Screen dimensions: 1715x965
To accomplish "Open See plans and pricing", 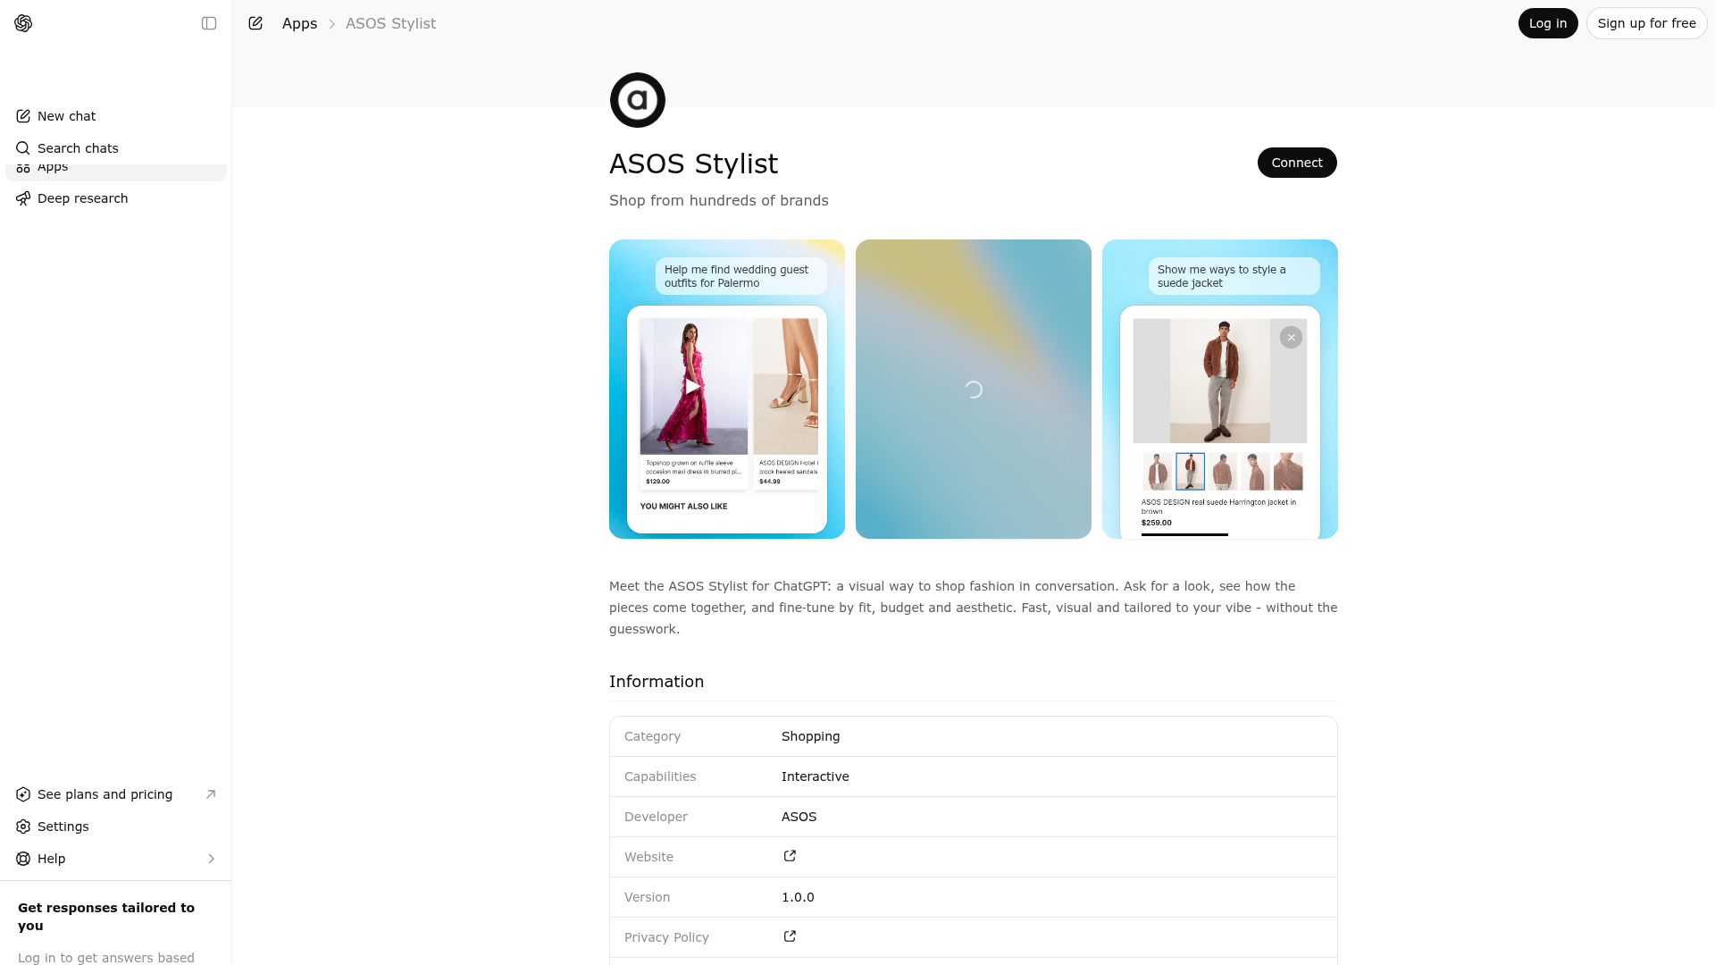I will 116,794.
